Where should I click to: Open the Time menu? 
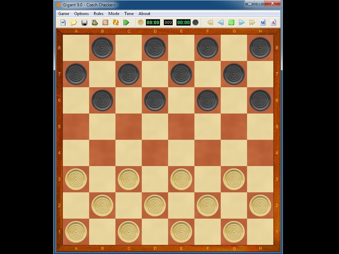click(129, 14)
